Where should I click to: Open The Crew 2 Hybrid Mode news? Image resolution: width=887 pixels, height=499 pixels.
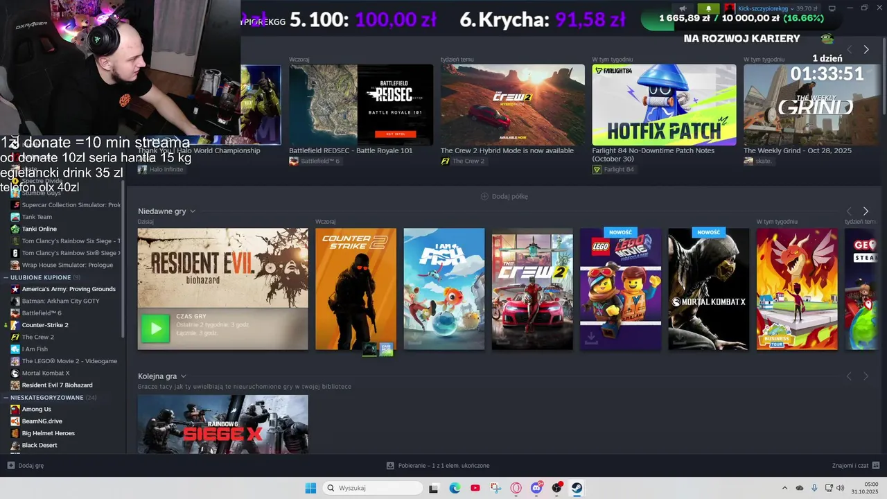pos(513,105)
